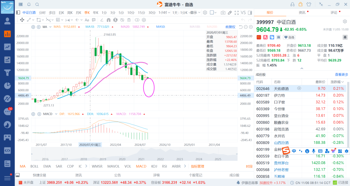
Task: Set a price alert with bell icon
Action: 345,37
